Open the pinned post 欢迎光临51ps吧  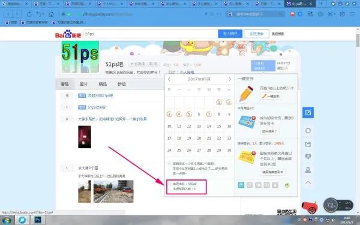coord(100,95)
